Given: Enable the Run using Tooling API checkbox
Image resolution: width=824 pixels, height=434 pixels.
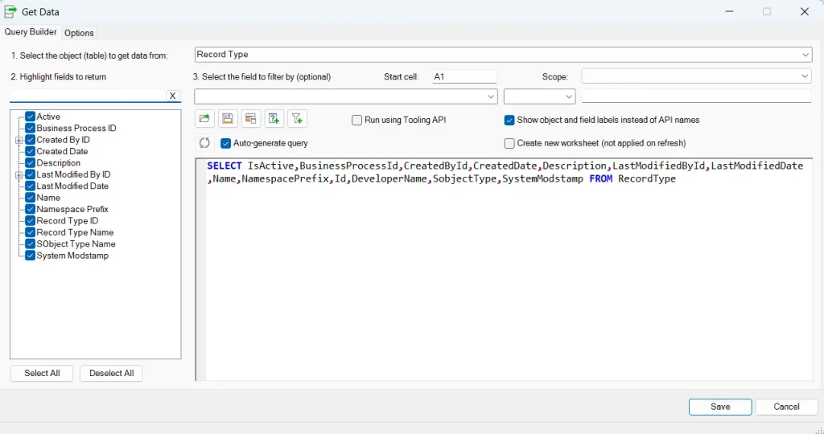Looking at the screenshot, I should 357,120.
